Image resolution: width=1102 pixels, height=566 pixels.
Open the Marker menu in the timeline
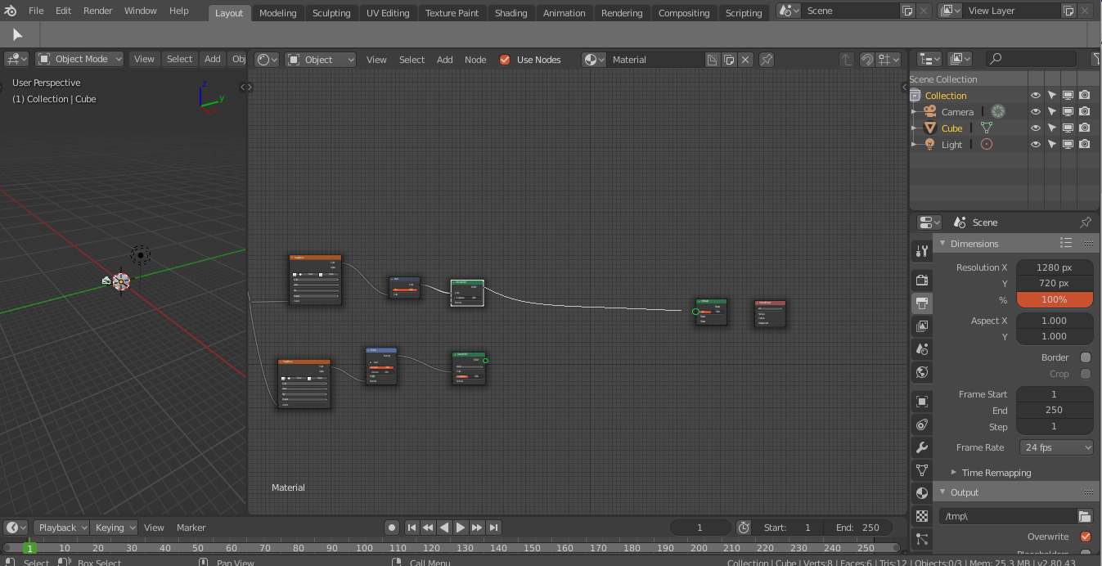pyautogui.click(x=191, y=528)
